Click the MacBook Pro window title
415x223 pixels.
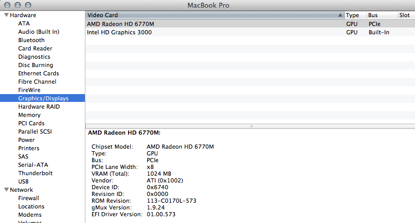[x=208, y=5]
